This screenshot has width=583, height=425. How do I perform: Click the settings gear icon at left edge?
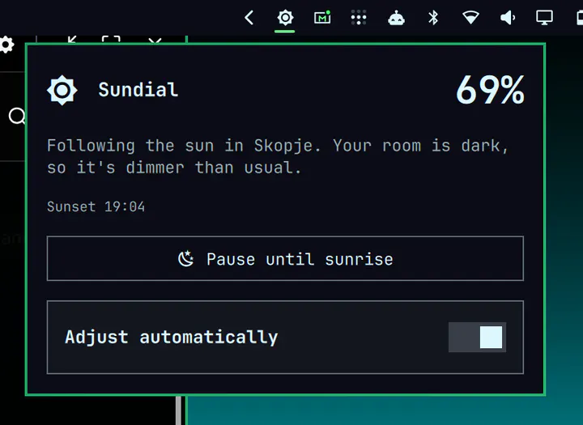(x=6, y=45)
